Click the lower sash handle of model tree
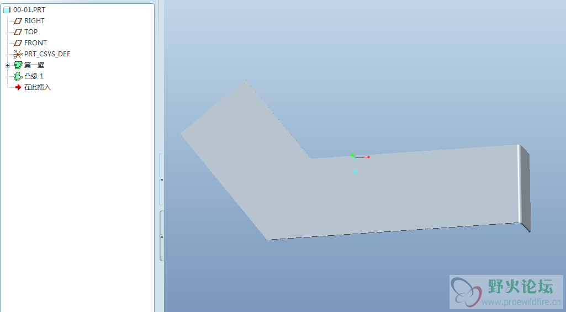The image size is (566, 312). coord(162,236)
